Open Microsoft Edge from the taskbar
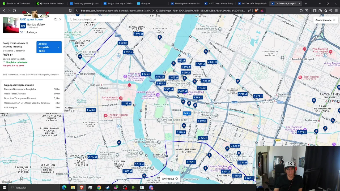The height and width of the screenshot is (191, 340). (x=64, y=188)
